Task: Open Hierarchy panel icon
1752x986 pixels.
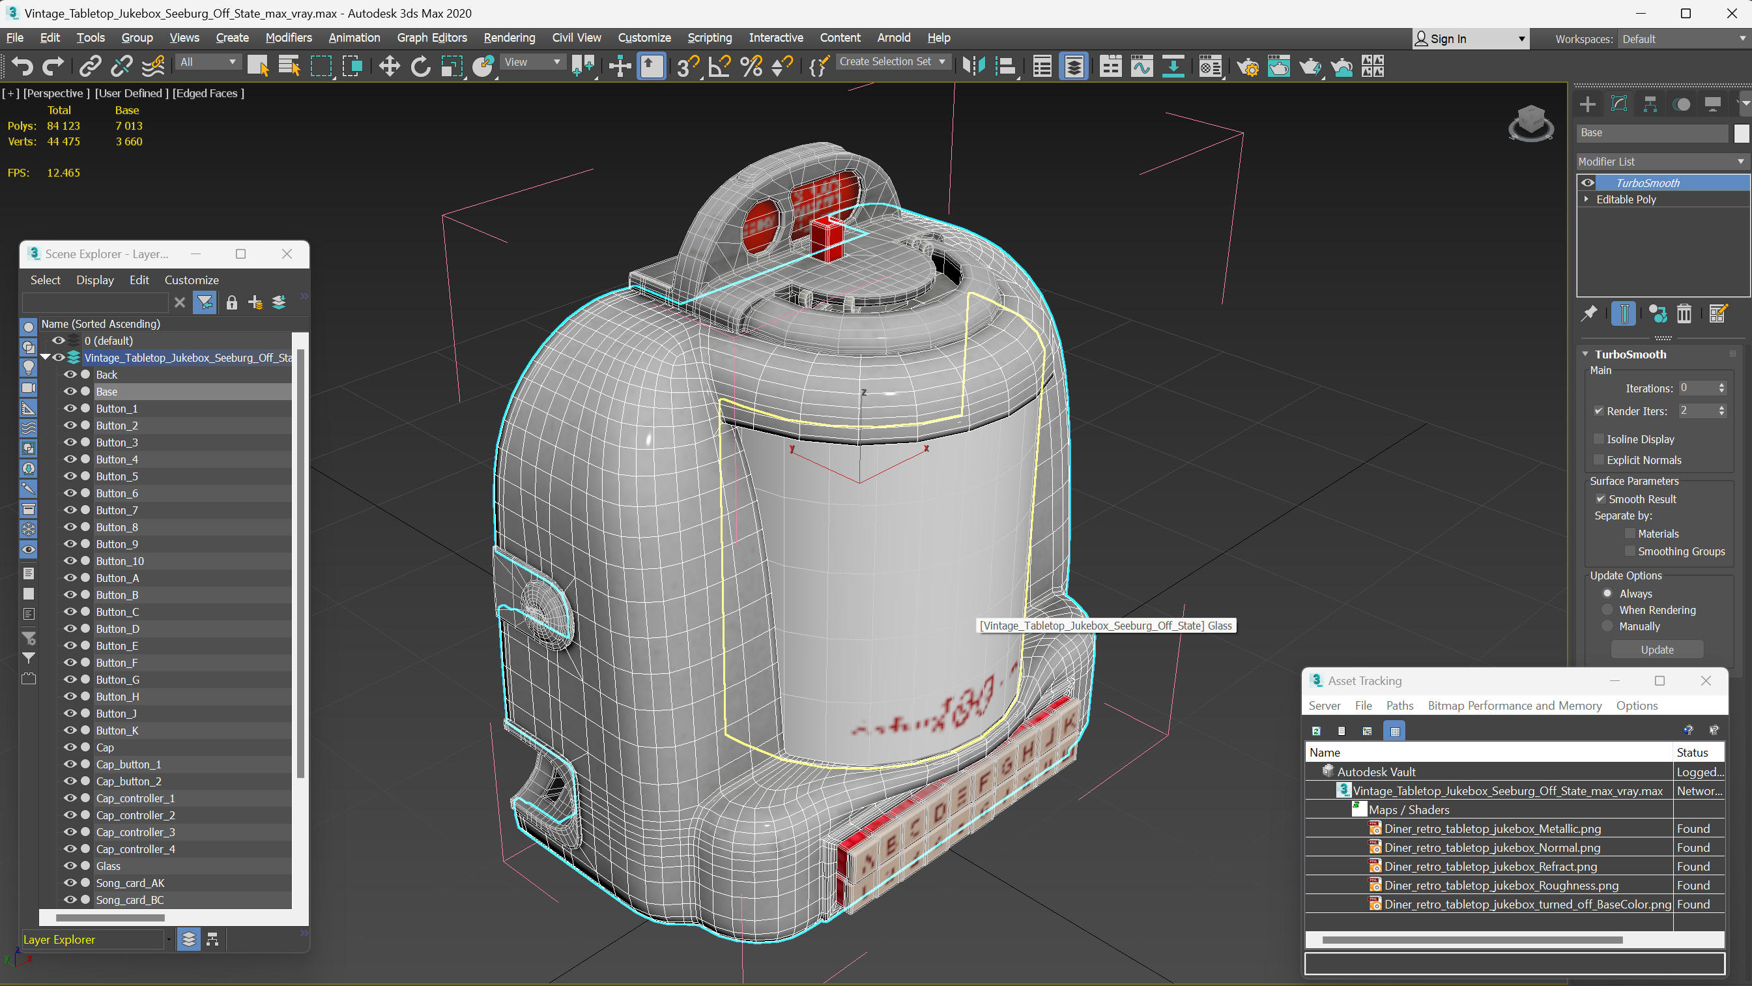Action: pos(1650,104)
